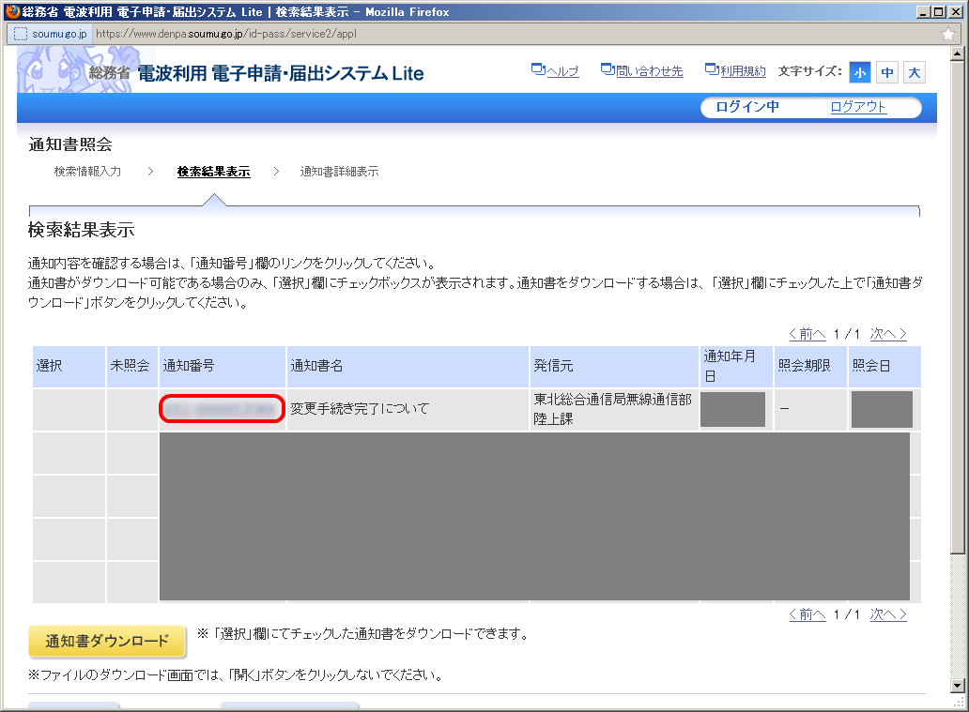This screenshot has width=969, height=712.
Task: Click the bookmark star icon in address bar
Action: (x=948, y=34)
